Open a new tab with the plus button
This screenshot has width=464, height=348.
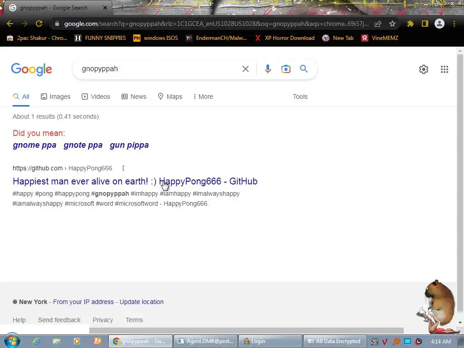(x=122, y=8)
